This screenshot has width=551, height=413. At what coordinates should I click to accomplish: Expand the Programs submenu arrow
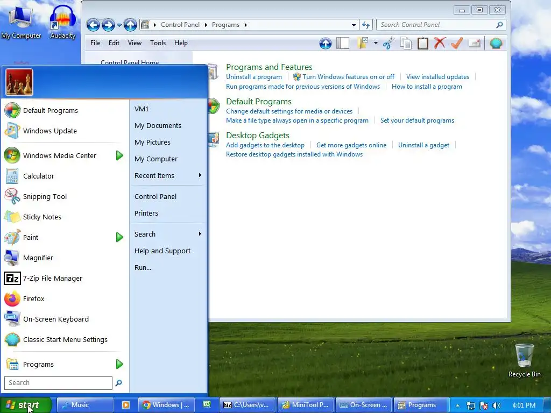click(x=119, y=364)
